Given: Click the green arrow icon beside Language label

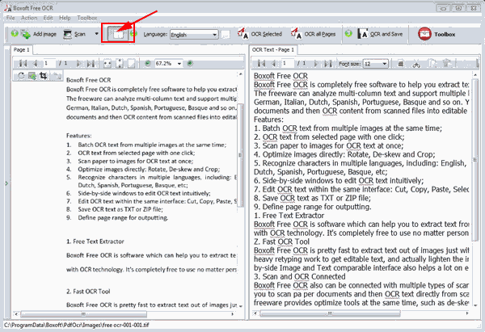Looking at the screenshot, I should pyautogui.click(x=133, y=33).
